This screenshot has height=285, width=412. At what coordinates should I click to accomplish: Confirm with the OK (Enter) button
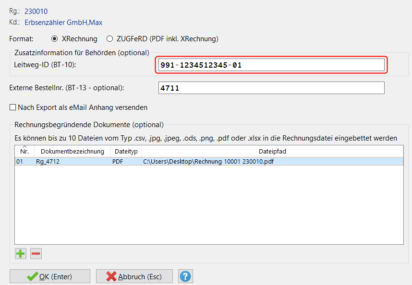pos(50,276)
